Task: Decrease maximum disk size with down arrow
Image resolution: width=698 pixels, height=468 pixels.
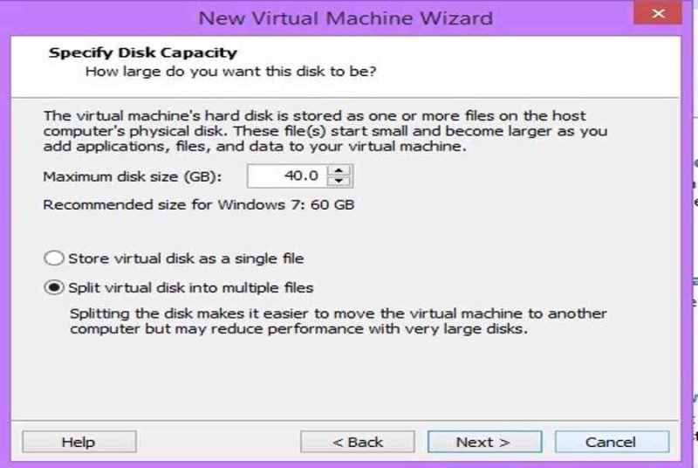Action: pos(339,181)
